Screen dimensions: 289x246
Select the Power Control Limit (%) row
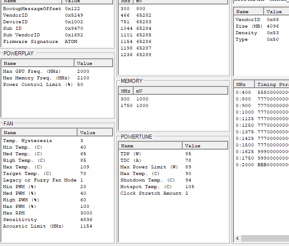pyautogui.click(x=57, y=85)
